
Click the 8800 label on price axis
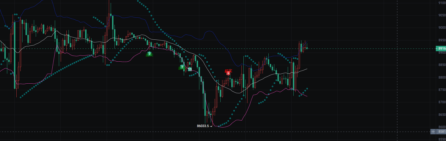442,77
